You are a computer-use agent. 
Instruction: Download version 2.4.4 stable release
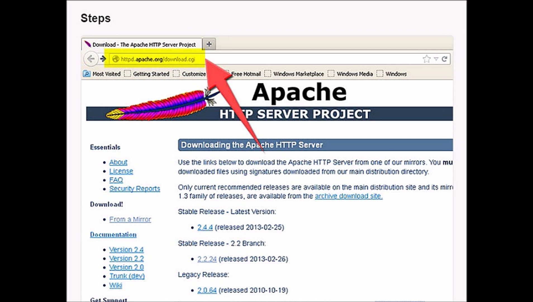pyautogui.click(x=205, y=227)
